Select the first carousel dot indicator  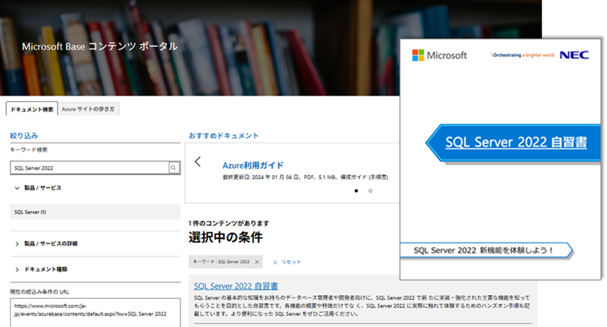[x=356, y=190]
